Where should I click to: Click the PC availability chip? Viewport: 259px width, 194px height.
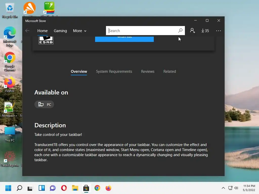coord(44,104)
